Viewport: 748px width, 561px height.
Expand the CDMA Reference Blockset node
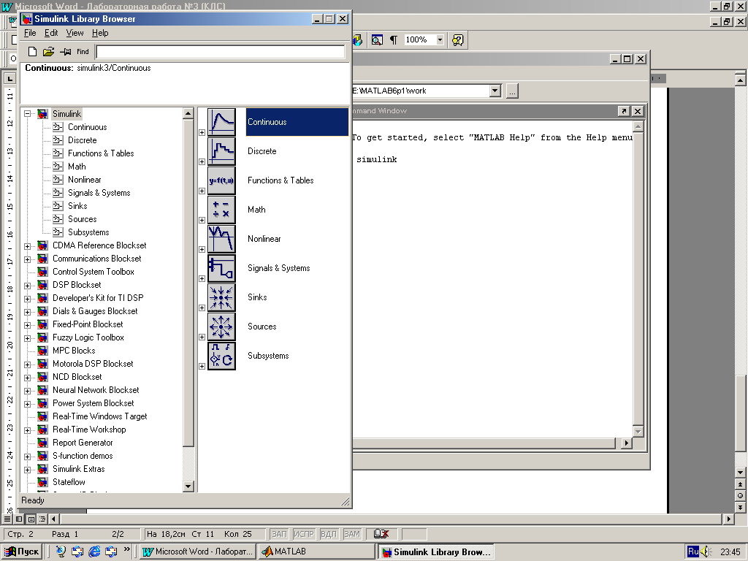[28, 247]
